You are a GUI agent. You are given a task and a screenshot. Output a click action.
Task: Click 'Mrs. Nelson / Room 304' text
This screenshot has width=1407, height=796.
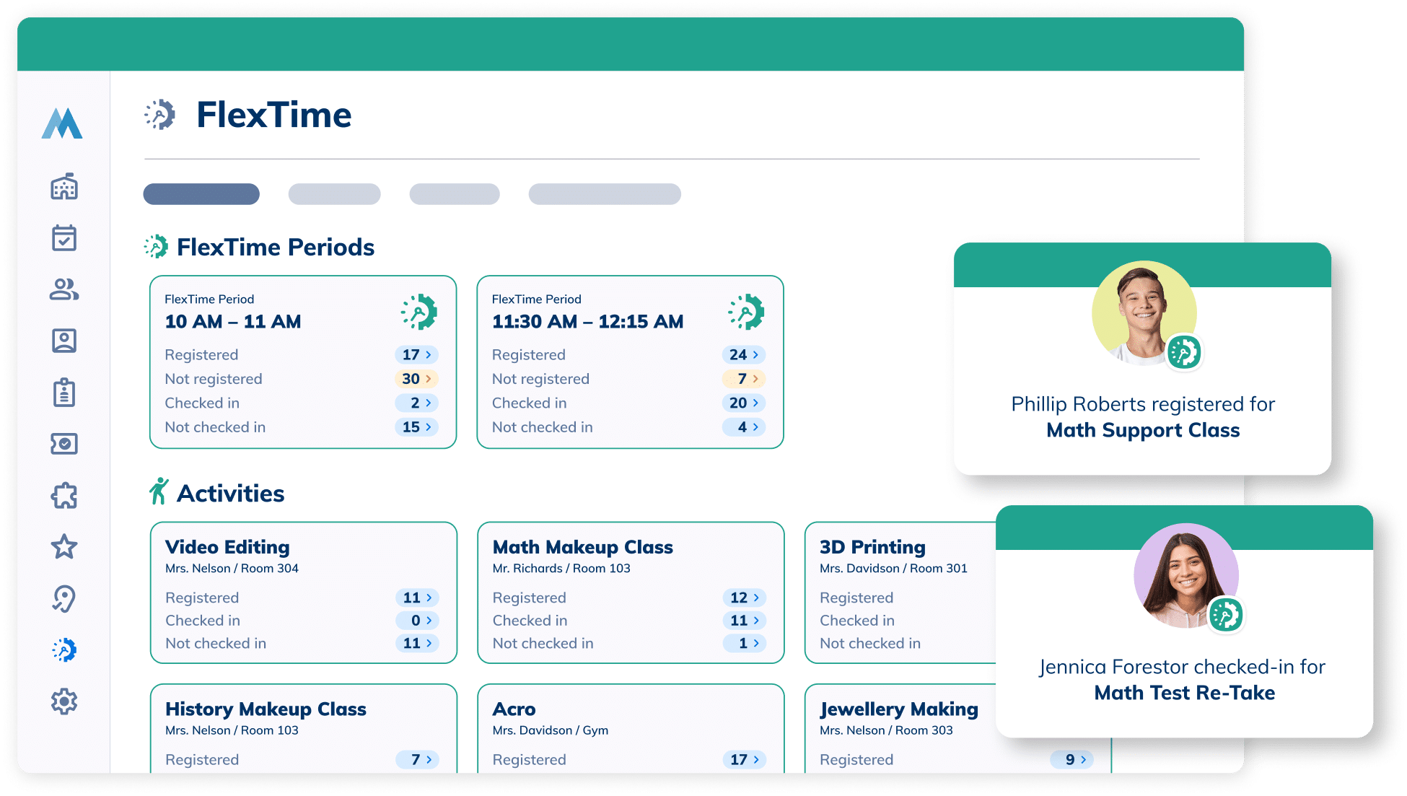point(232,569)
